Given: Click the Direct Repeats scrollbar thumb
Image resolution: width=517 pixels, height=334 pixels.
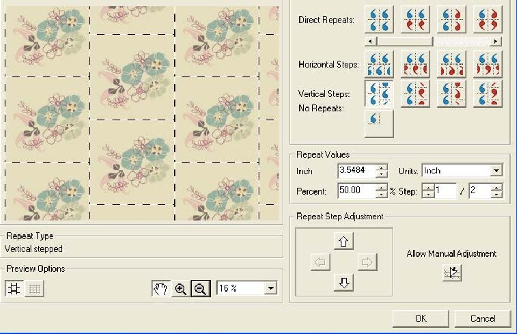Looking at the screenshot, I should coord(405,41).
